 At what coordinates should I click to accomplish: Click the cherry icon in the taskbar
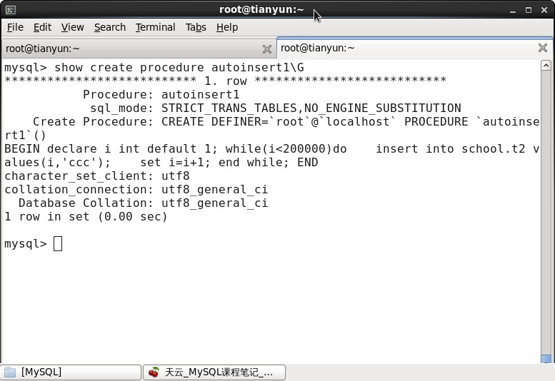pos(154,372)
